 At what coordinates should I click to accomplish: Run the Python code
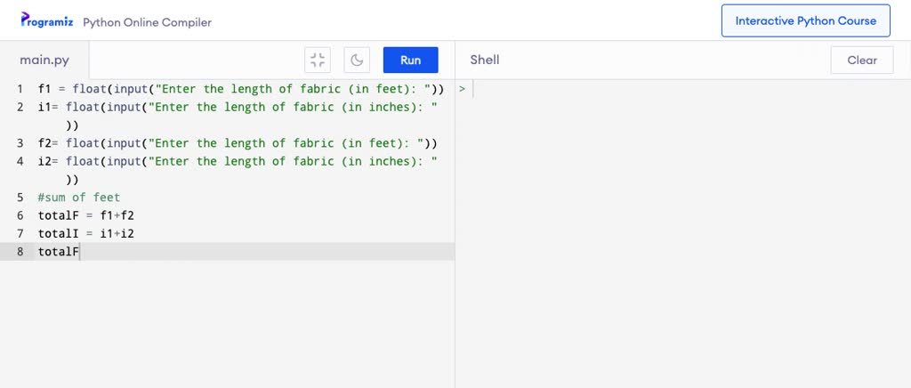411,60
